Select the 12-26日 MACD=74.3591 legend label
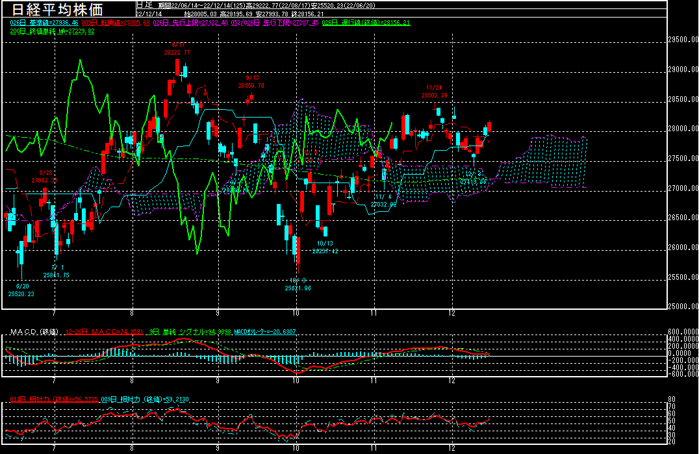699x454 pixels. point(105,332)
